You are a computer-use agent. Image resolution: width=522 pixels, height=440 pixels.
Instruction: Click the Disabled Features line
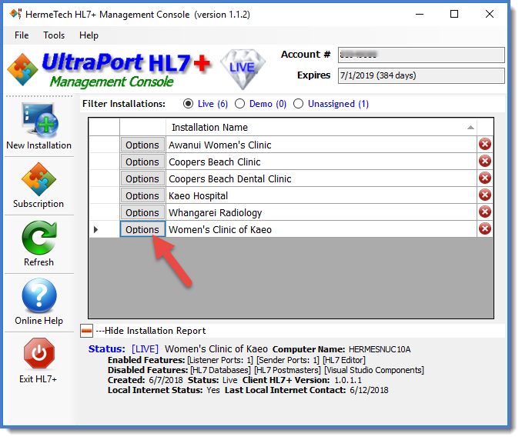tap(266, 370)
